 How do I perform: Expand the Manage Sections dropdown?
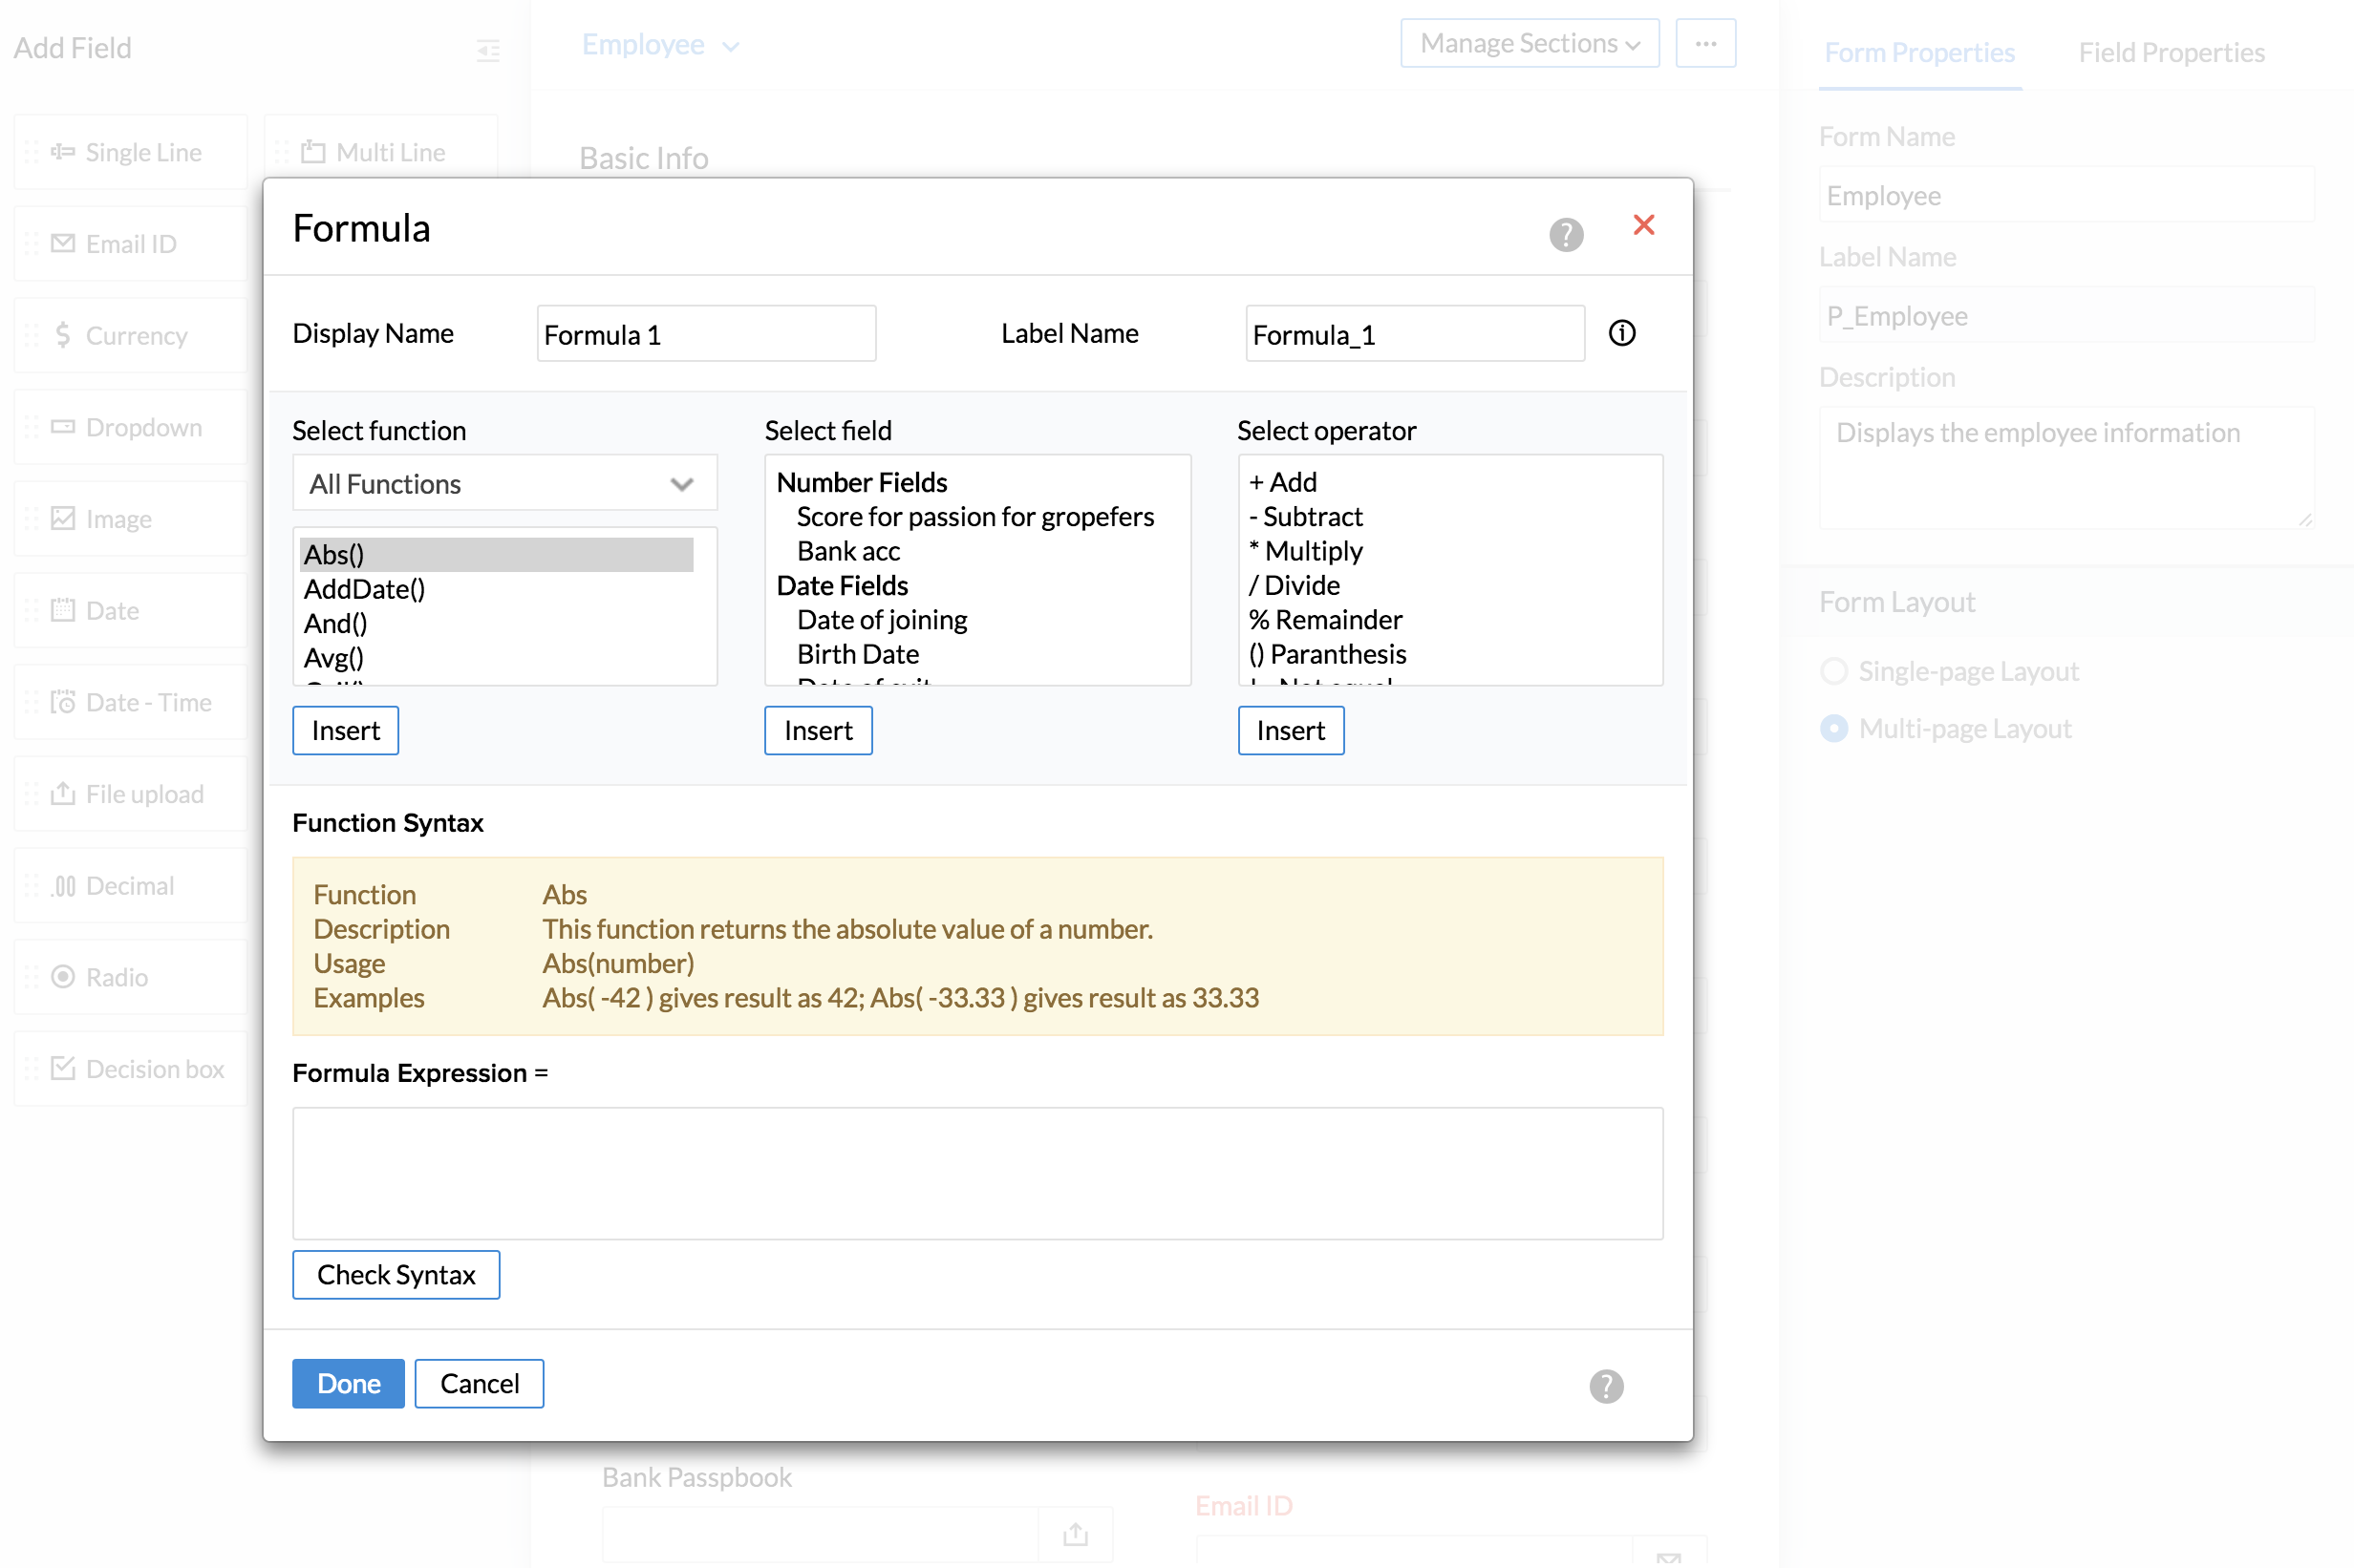(x=1529, y=44)
